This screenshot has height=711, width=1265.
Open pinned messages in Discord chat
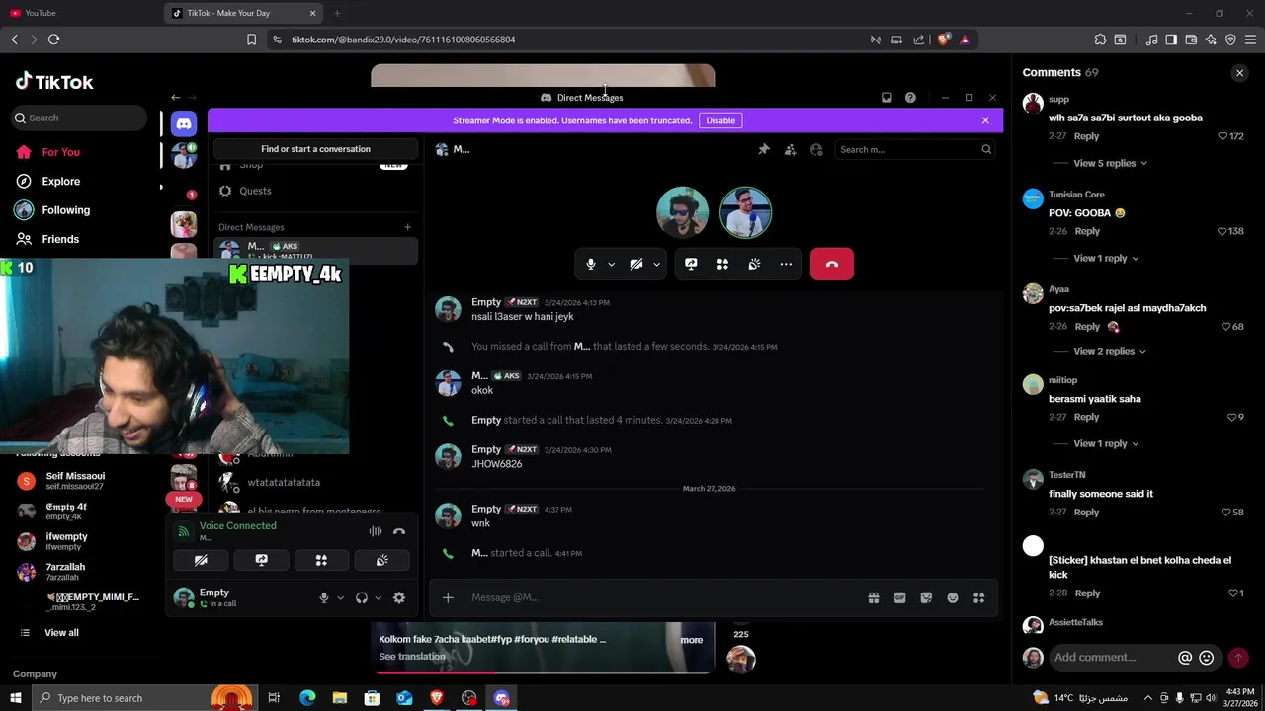pyautogui.click(x=764, y=150)
